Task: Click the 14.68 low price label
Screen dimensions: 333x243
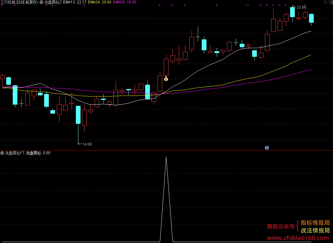Action: 87,144
